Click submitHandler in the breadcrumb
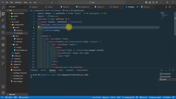Screen dimensions: 176x99 [x=79, y=10]
